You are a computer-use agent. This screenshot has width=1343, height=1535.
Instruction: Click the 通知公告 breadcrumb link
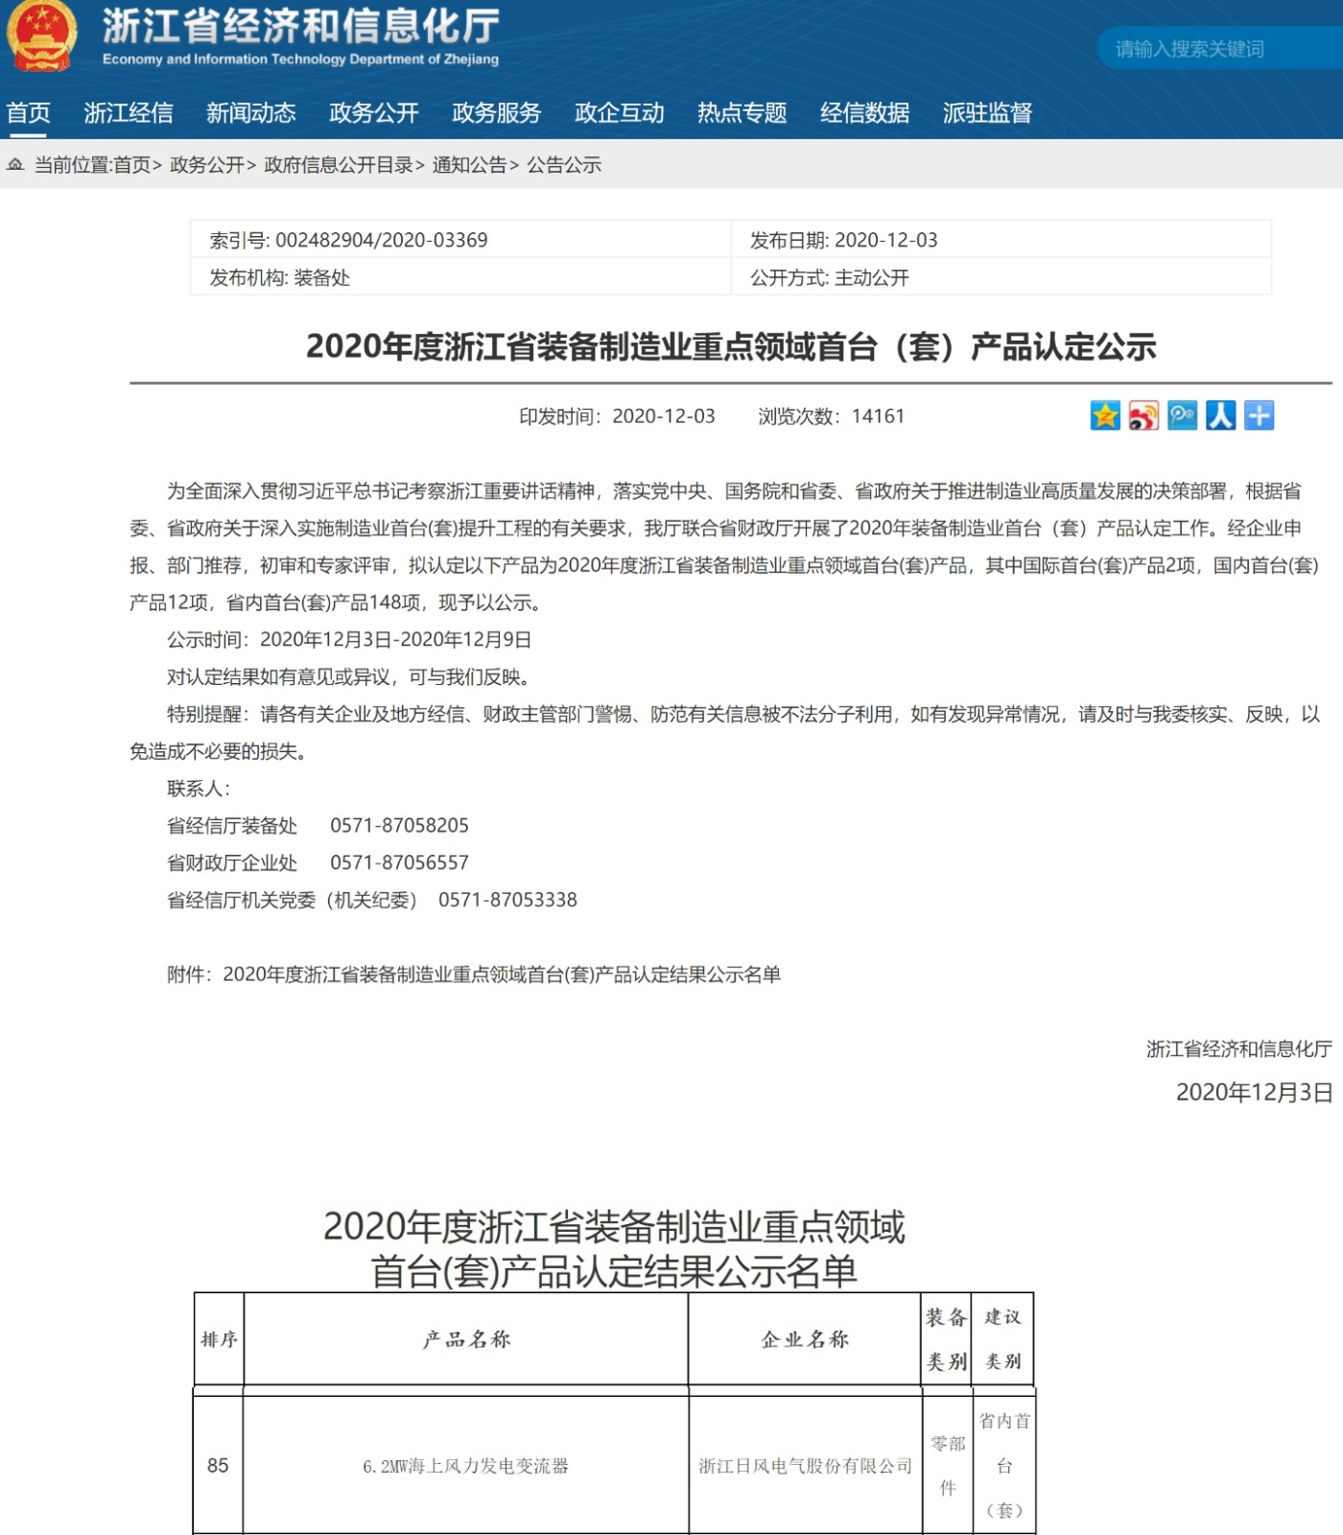(x=469, y=165)
